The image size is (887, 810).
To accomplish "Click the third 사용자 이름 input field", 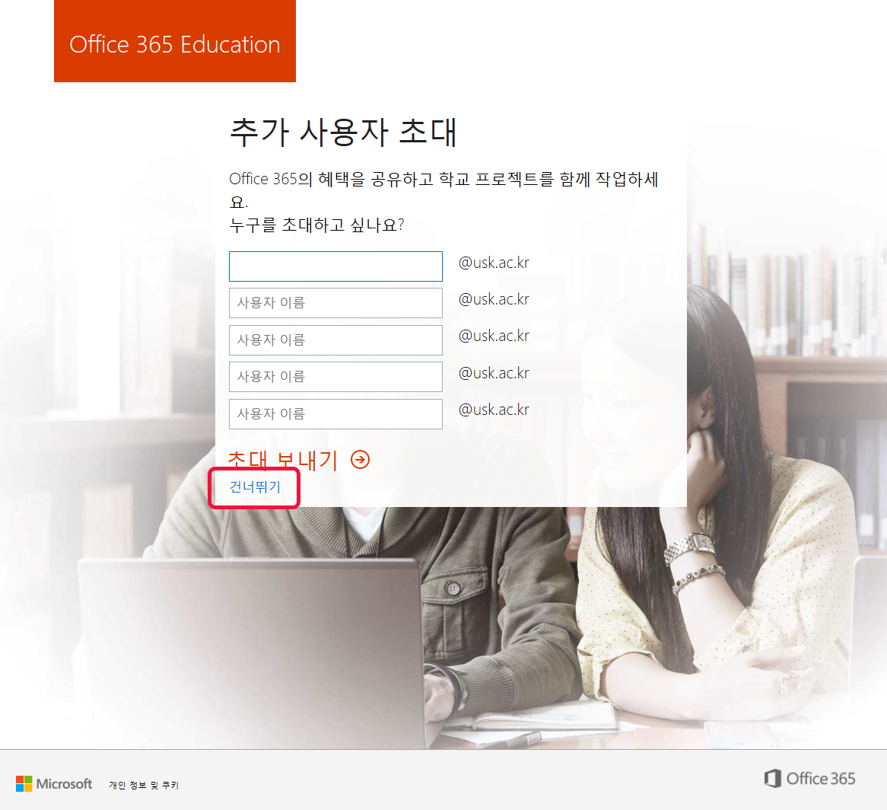I will (x=335, y=340).
